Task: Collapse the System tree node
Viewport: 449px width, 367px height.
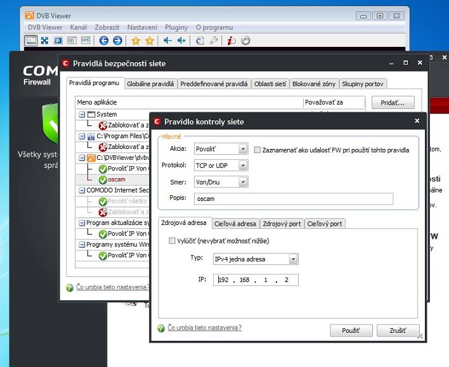Action: (82, 115)
